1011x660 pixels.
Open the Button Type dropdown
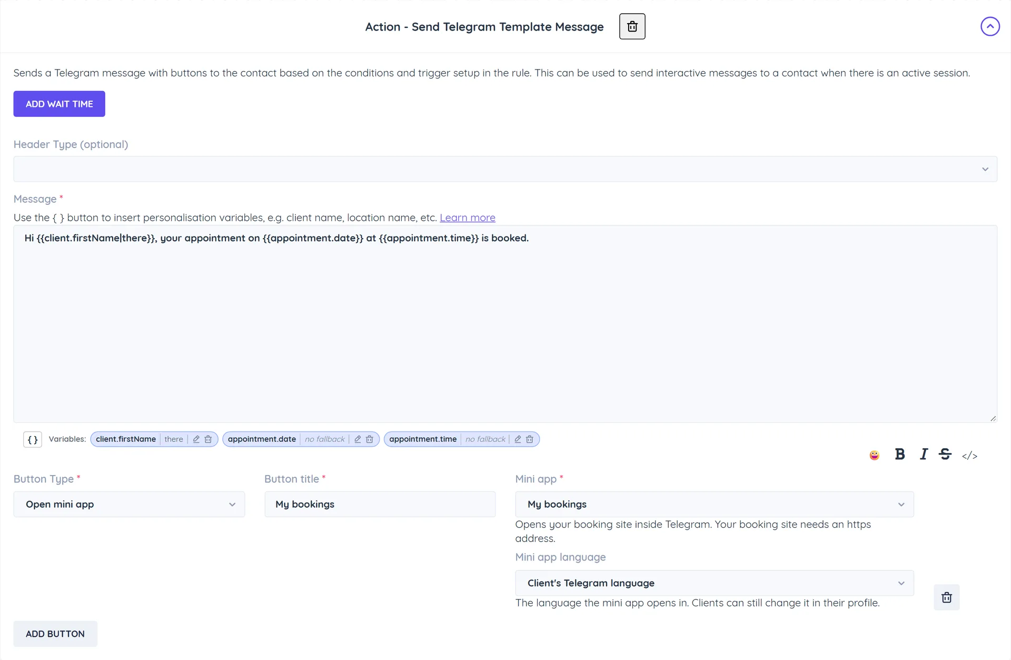[x=129, y=504]
